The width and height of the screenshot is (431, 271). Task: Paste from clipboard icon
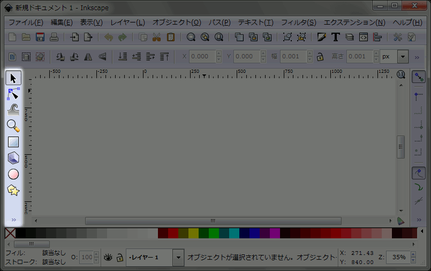(x=171, y=37)
